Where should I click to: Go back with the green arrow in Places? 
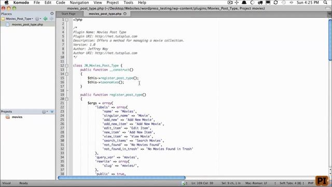click(x=45, y=19)
